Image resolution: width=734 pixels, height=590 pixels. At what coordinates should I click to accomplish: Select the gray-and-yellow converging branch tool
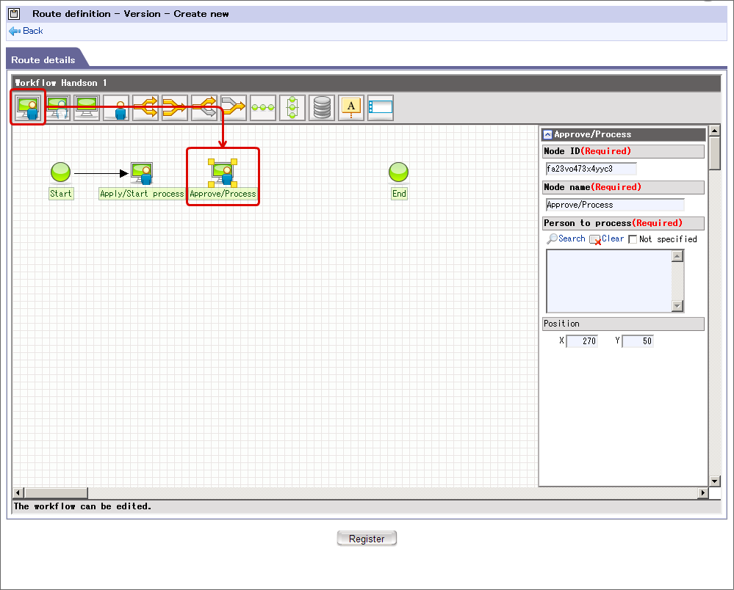coord(234,108)
